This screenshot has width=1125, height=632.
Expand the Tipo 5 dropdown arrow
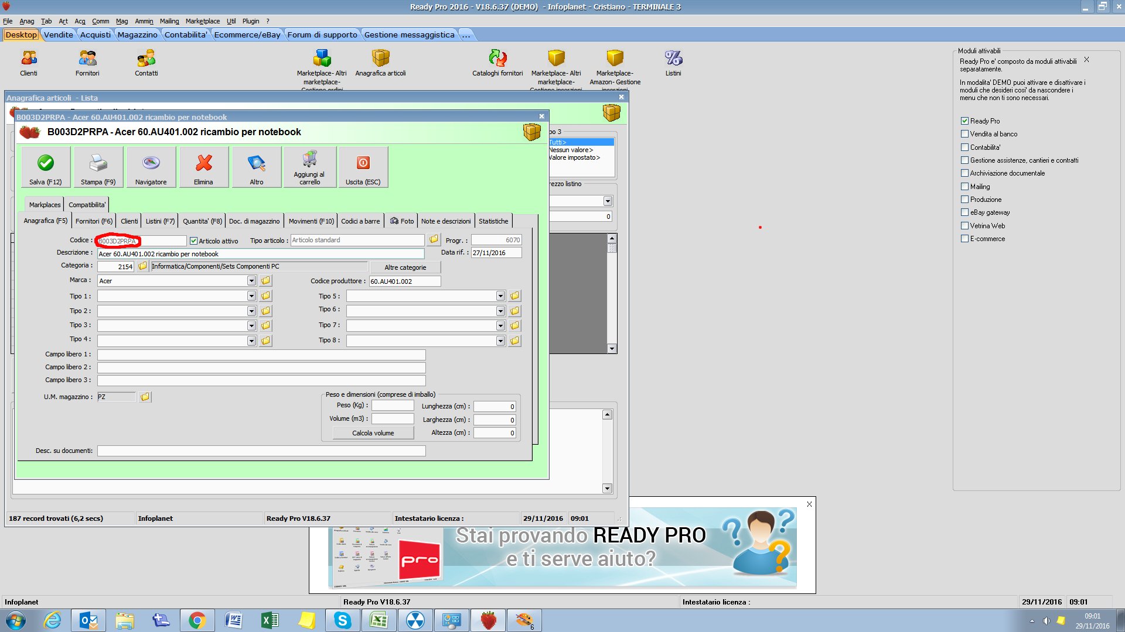tap(500, 296)
